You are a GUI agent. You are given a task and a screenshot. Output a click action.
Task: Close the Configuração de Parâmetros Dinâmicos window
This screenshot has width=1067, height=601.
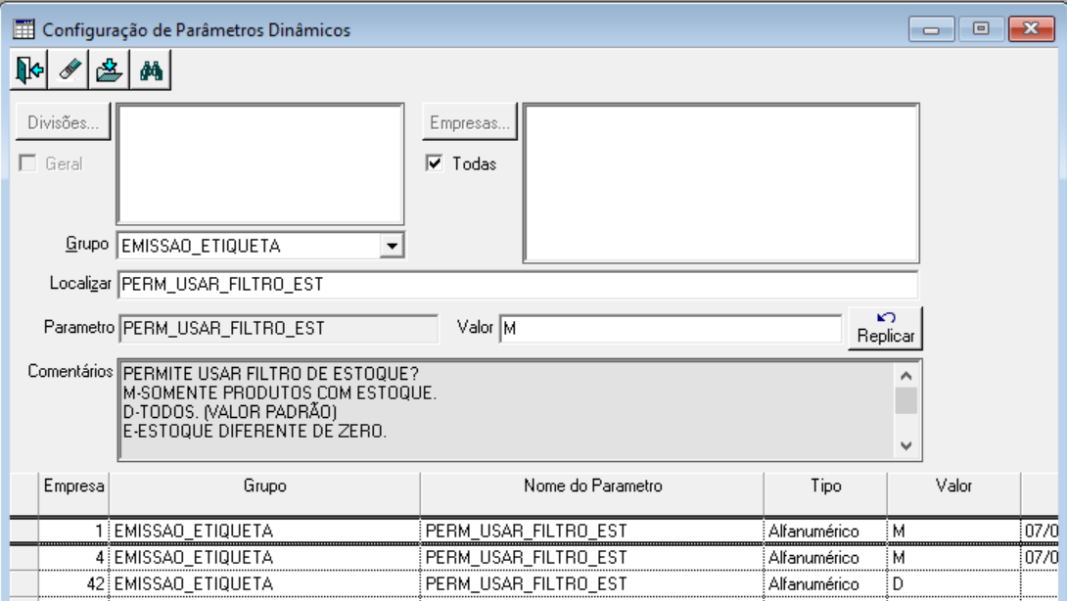click(x=1032, y=29)
